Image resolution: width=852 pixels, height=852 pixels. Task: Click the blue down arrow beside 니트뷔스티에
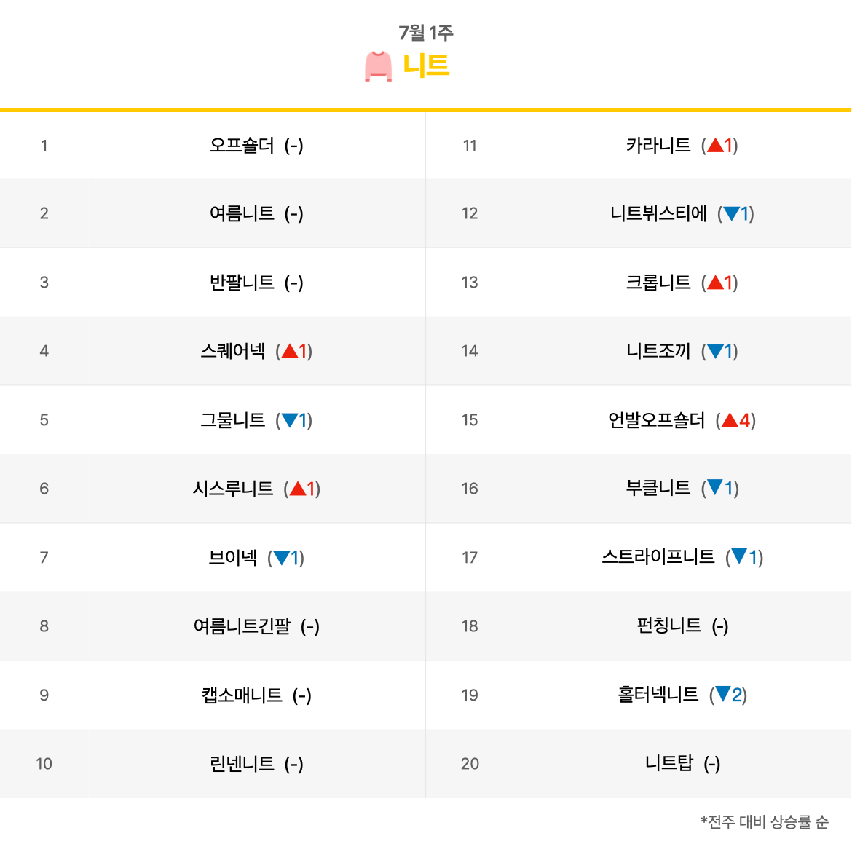[x=731, y=213]
